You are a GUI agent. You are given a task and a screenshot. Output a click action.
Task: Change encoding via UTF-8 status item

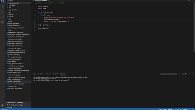177,109
